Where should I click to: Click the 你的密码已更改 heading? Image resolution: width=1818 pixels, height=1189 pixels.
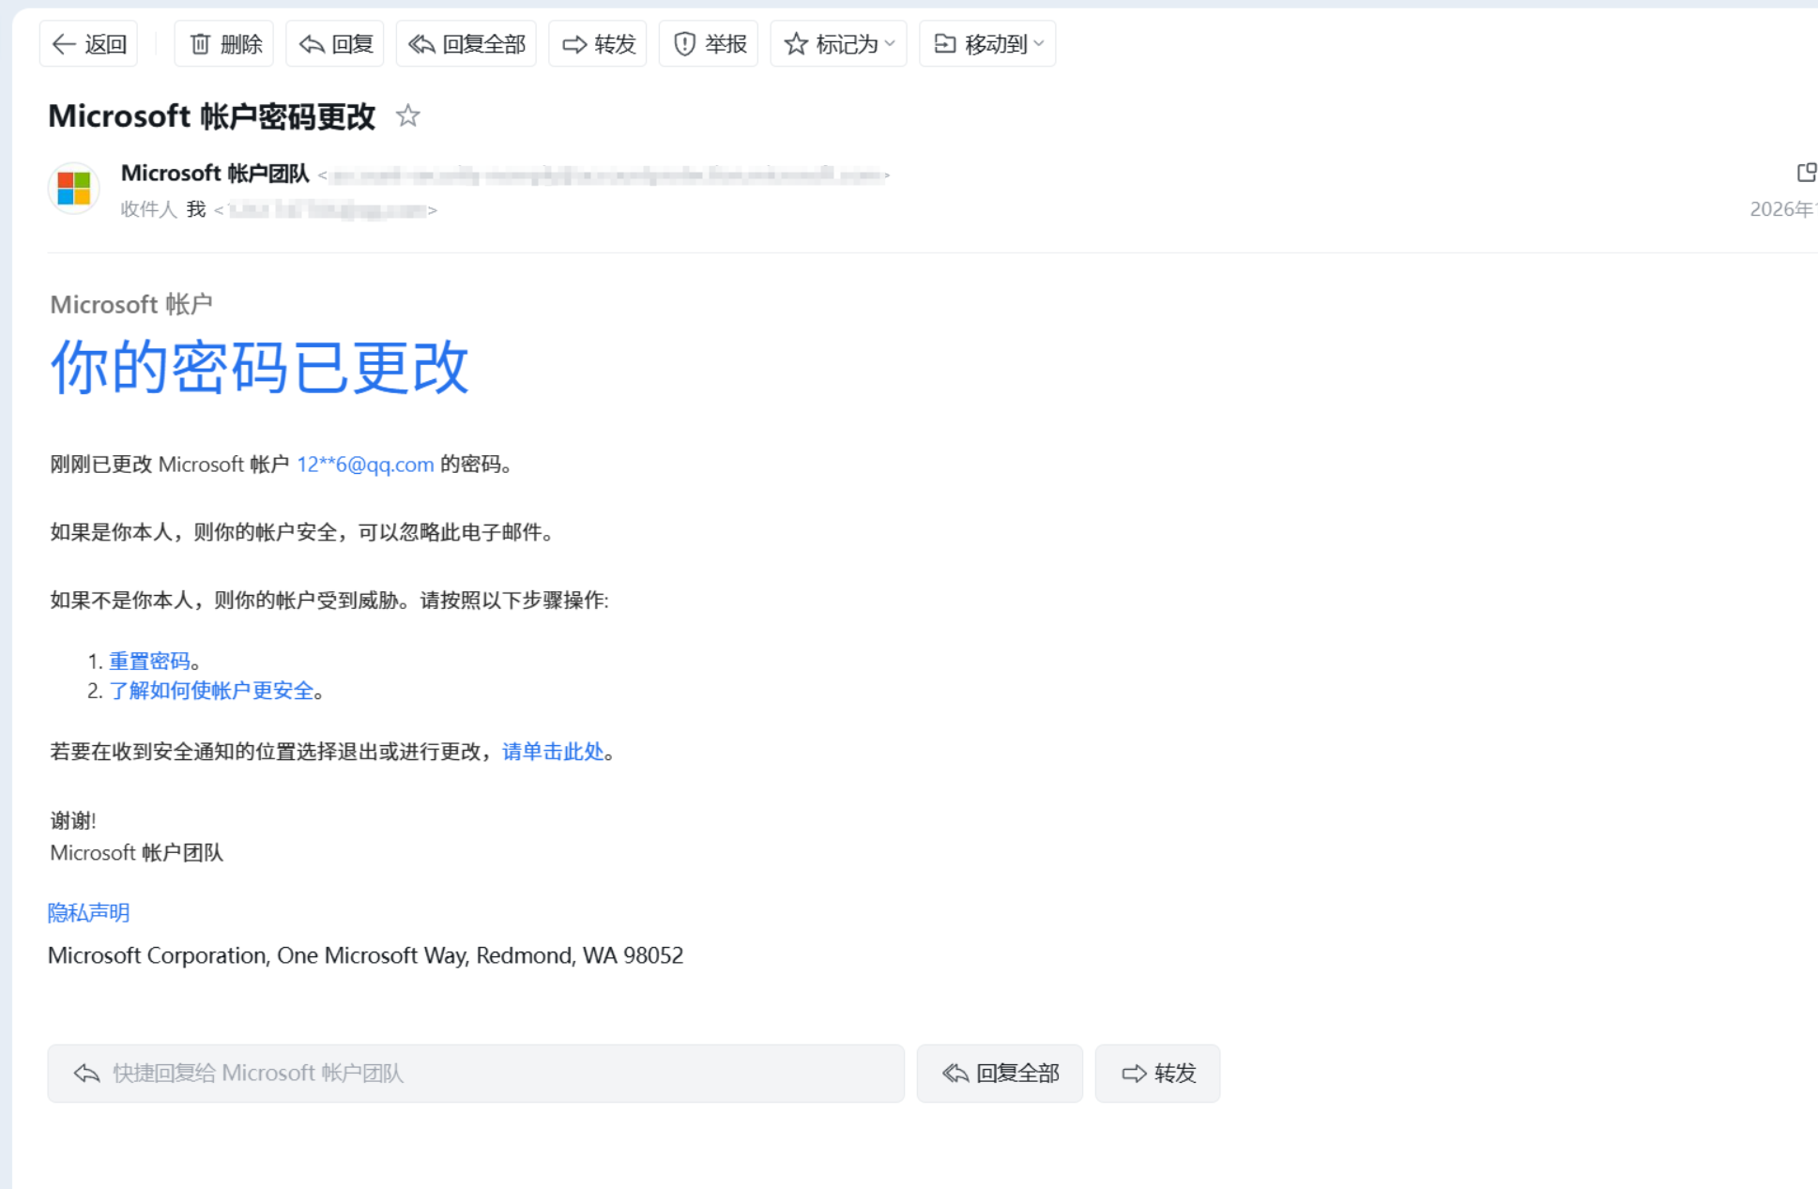click(x=259, y=367)
